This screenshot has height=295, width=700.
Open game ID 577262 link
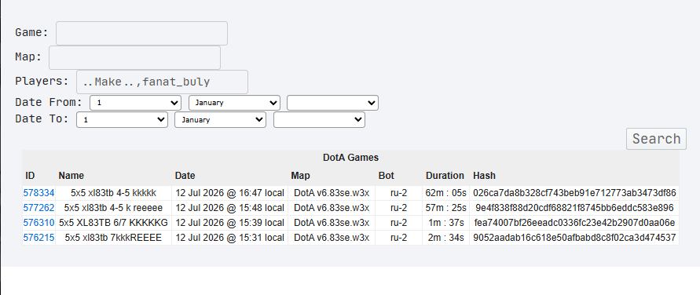click(38, 208)
